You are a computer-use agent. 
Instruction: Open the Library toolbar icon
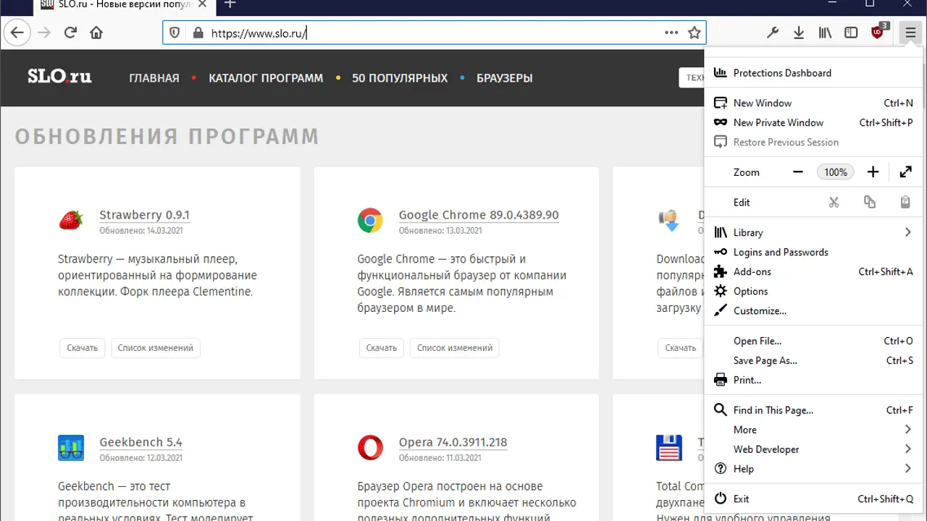click(x=825, y=33)
